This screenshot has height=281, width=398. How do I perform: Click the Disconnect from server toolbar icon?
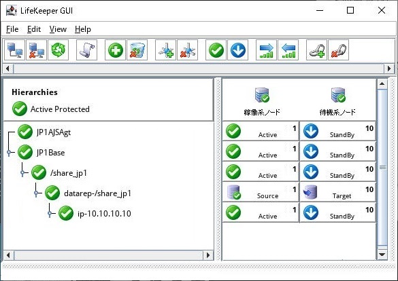pos(36,50)
